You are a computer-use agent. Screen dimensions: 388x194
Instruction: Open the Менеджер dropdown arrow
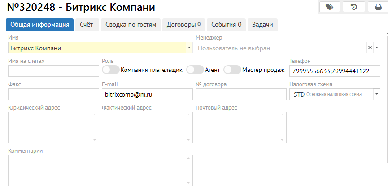[376, 48]
